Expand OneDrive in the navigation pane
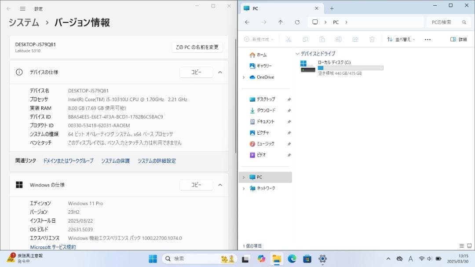This screenshot has width=475, height=267. (243, 77)
